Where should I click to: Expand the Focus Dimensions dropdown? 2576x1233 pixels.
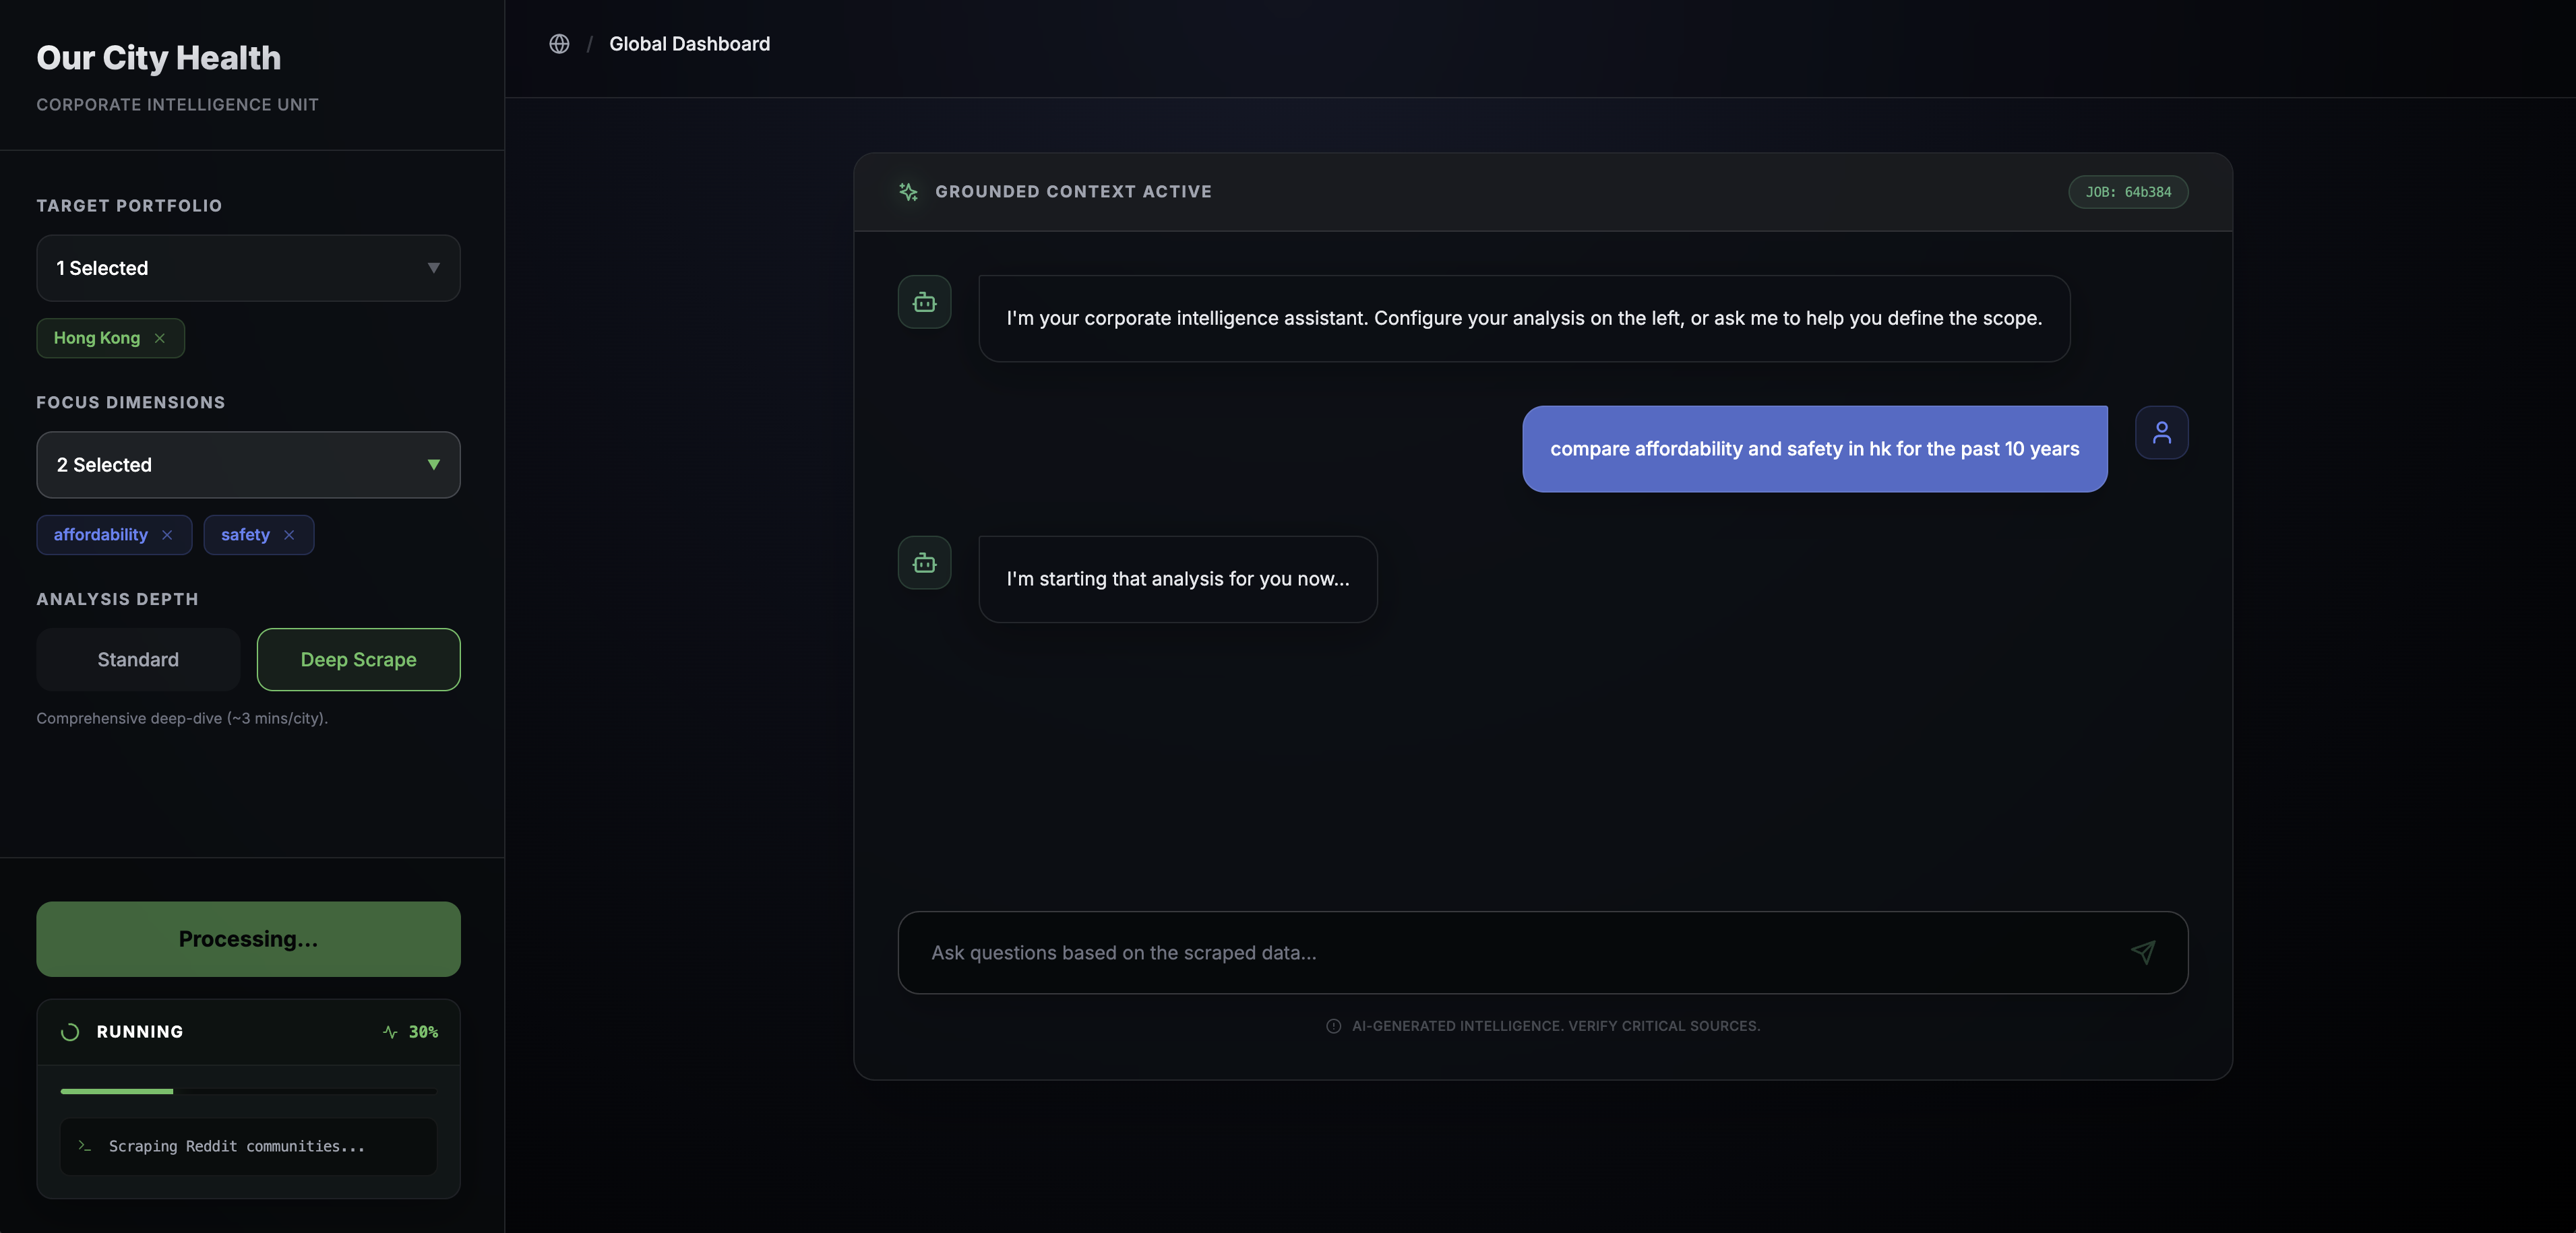248,465
